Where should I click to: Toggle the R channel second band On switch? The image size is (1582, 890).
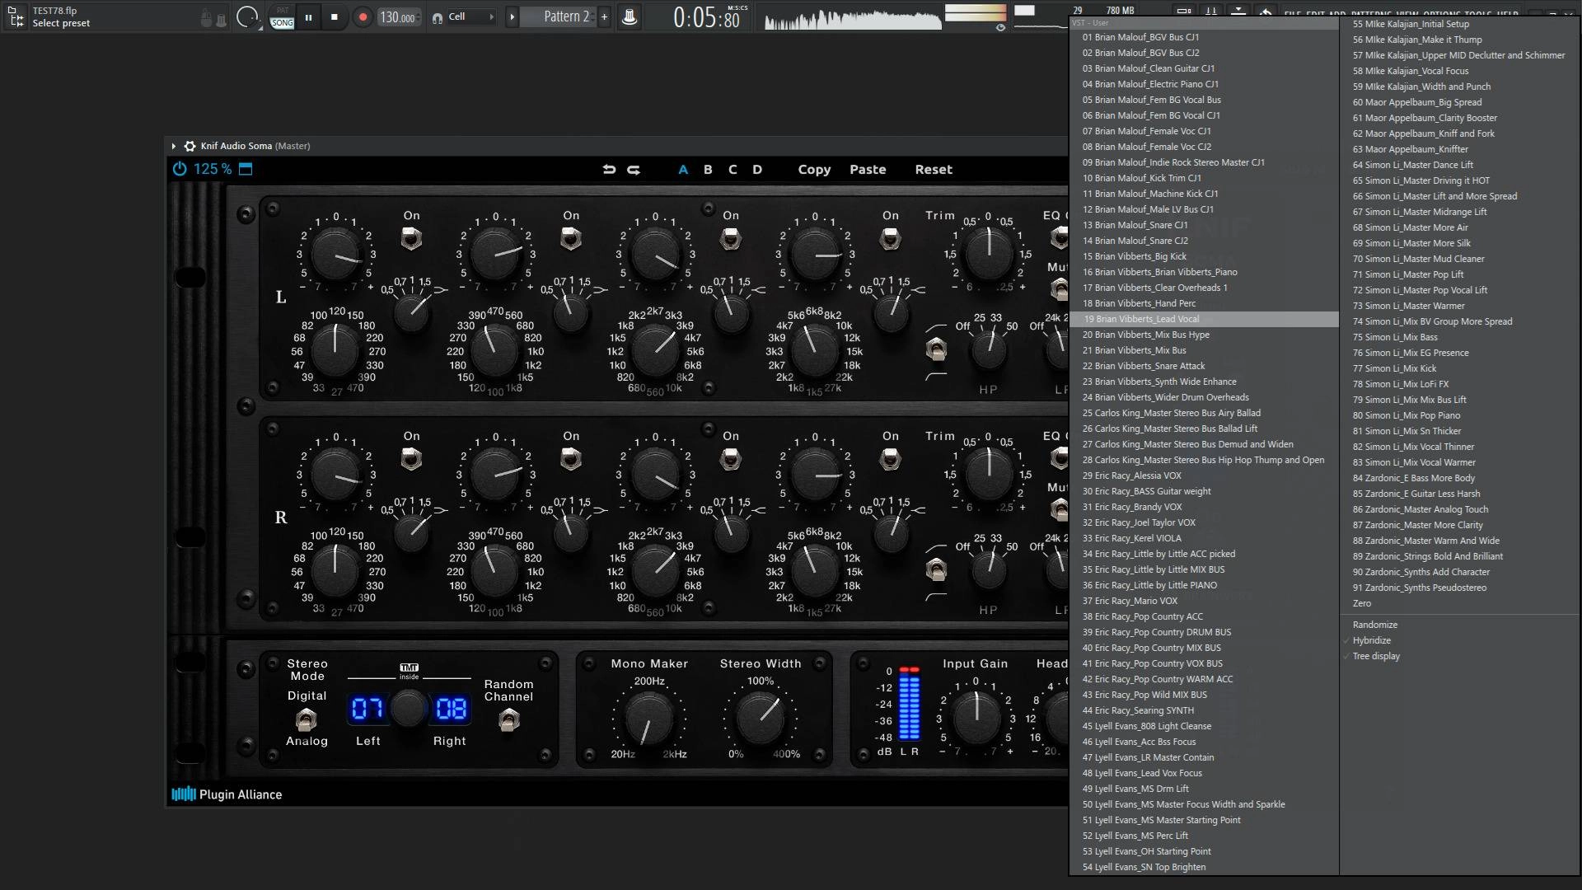coord(571,460)
